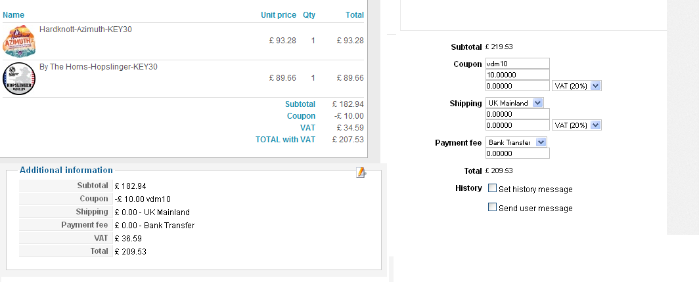Enable the Set history message checkbox
The height and width of the screenshot is (282, 699).
492,189
